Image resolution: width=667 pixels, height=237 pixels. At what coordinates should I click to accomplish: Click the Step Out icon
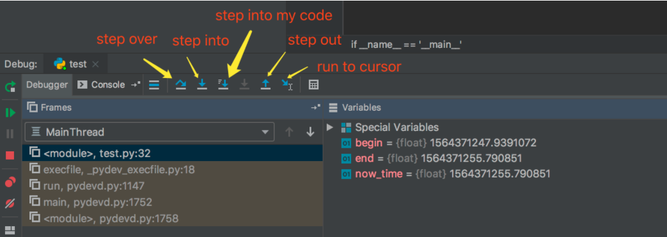[x=265, y=84]
